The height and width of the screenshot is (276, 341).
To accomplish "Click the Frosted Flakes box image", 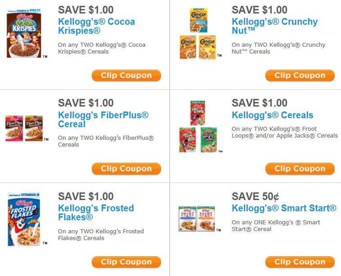I will pyautogui.click(x=24, y=219).
